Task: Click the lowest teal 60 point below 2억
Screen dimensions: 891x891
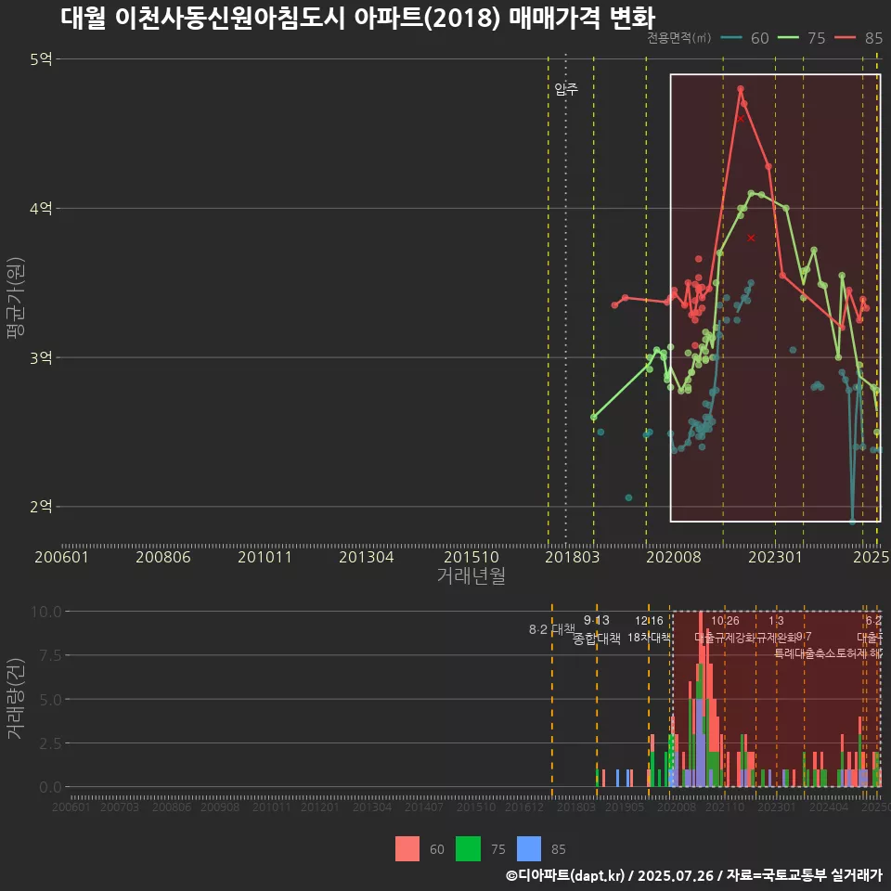Action: 852,521
